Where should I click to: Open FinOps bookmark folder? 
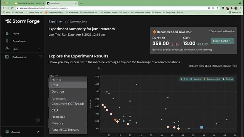(x=156, y=13)
